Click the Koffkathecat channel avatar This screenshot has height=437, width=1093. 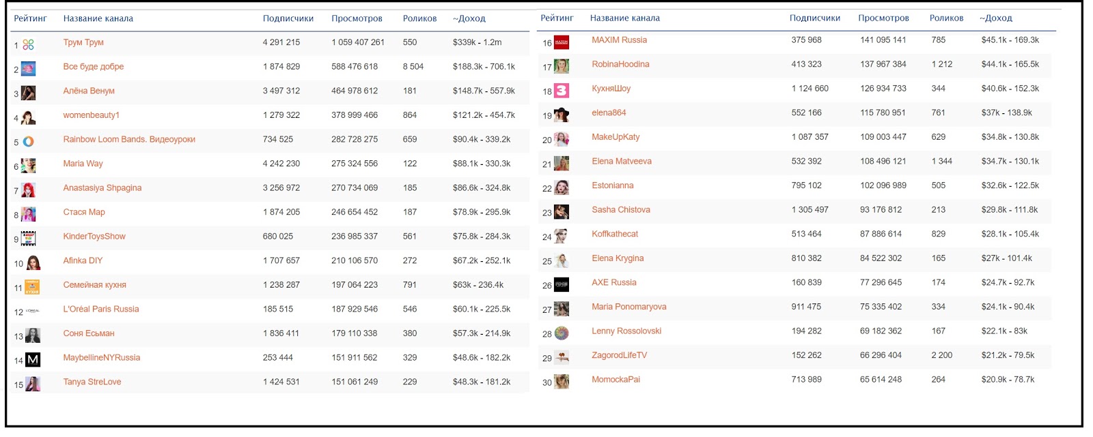coord(561,237)
